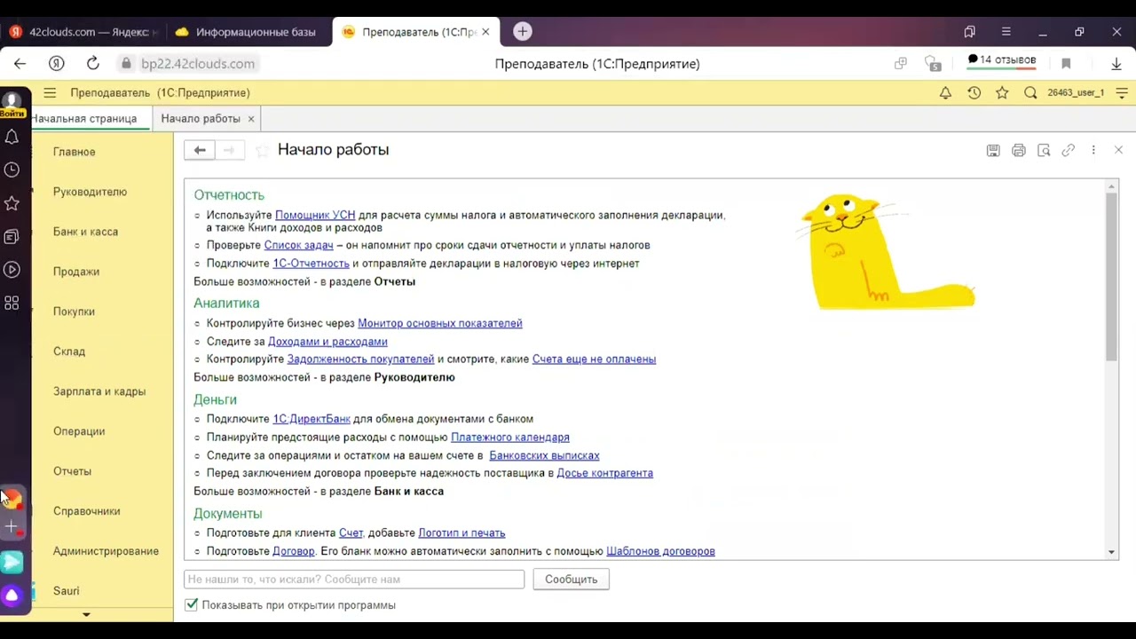
Task: Go forward with the right arrow button
Action: point(229,150)
